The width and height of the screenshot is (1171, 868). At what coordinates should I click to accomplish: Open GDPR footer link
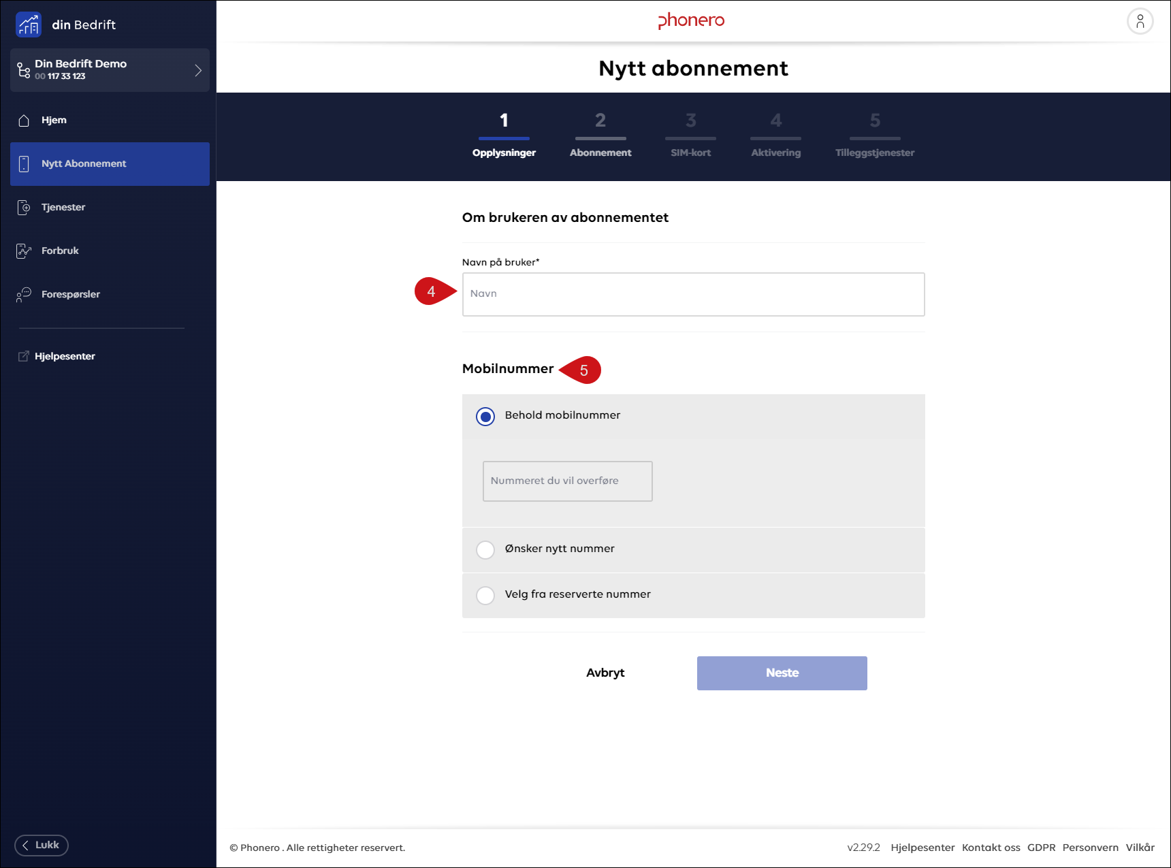1041,848
